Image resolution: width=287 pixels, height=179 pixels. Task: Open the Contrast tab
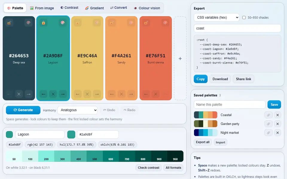click(x=69, y=8)
